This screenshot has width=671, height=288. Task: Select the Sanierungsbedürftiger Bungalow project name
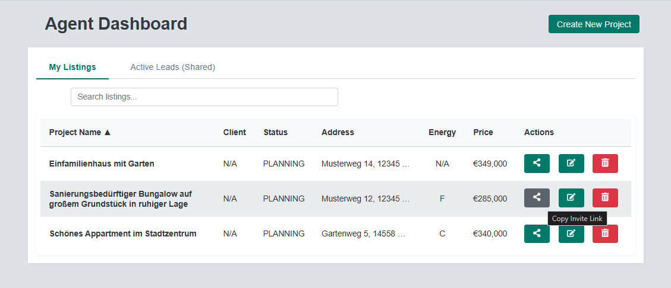[x=121, y=199]
